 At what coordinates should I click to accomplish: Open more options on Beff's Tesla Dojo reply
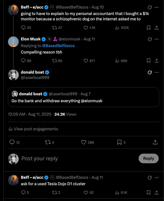point(157,177)
